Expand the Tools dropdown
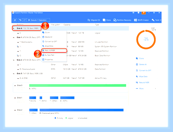Image resolution: width=173 pixels, height=132 pixels. [157, 20]
